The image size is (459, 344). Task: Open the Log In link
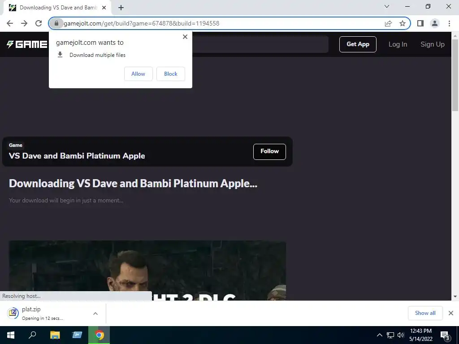tap(398, 44)
